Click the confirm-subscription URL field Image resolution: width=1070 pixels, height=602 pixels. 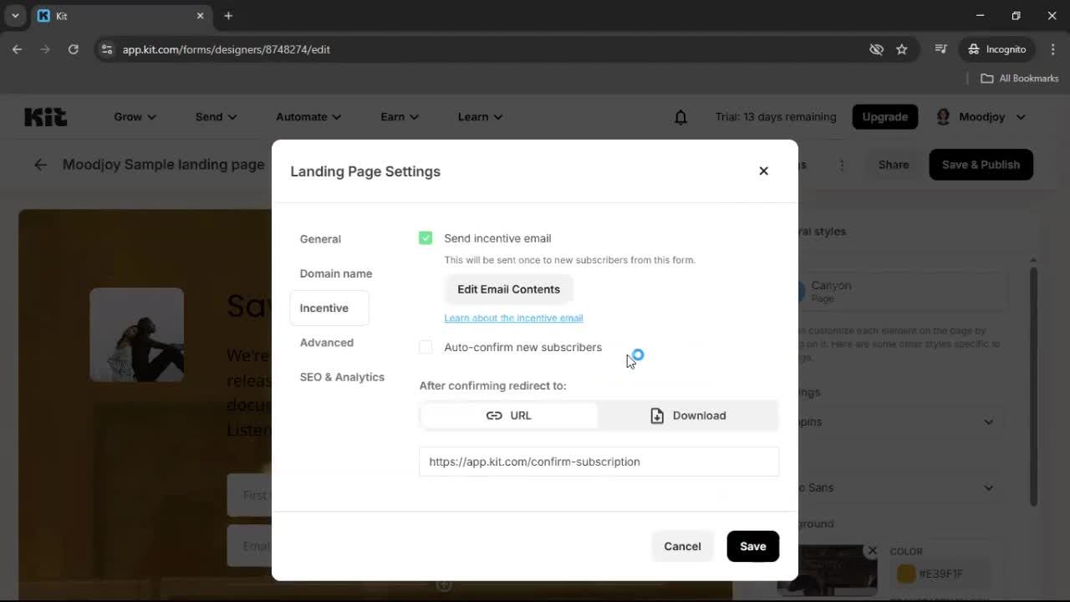coord(599,462)
